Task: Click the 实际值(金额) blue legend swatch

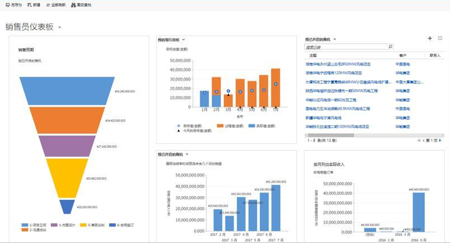Action: click(252, 126)
